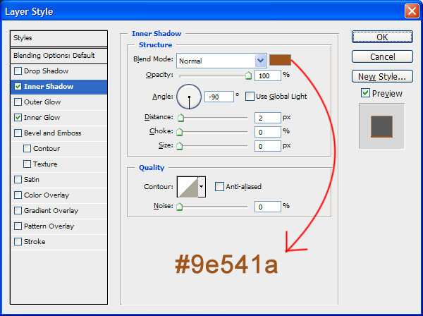Enable the Stroke checkbox
The height and width of the screenshot is (316, 423).
coord(18,242)
